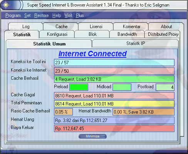Click the Hemat Uang field Rp. 3.82 dari
Image resolution: width=188 pixels, height=154 pixels.
pos(114,120)
